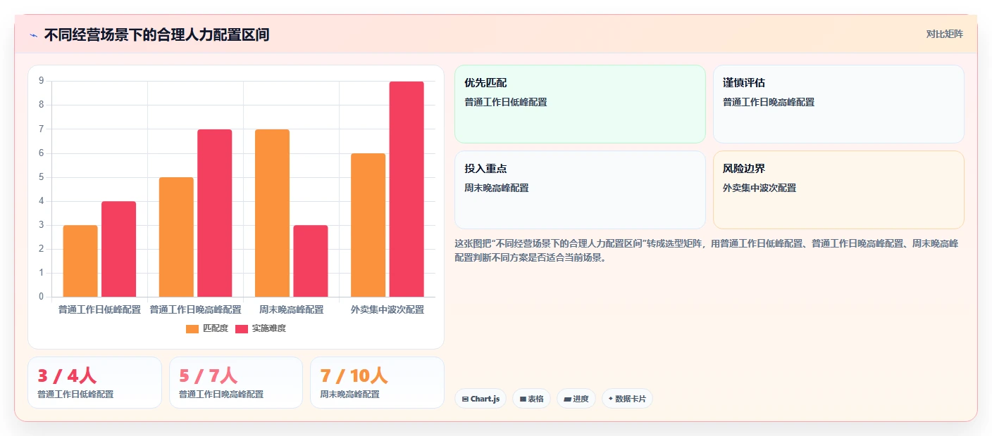The image size is (992, 436).
Task: Open the 谨慎评估 matrix card
Action: [x=838, y=104]
